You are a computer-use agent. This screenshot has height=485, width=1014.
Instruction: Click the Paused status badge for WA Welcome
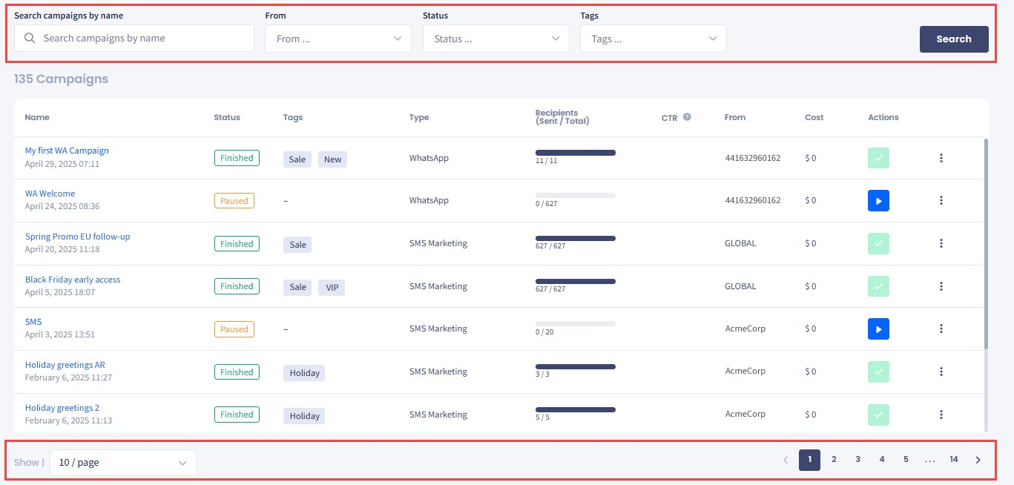(x=234, y=201)
